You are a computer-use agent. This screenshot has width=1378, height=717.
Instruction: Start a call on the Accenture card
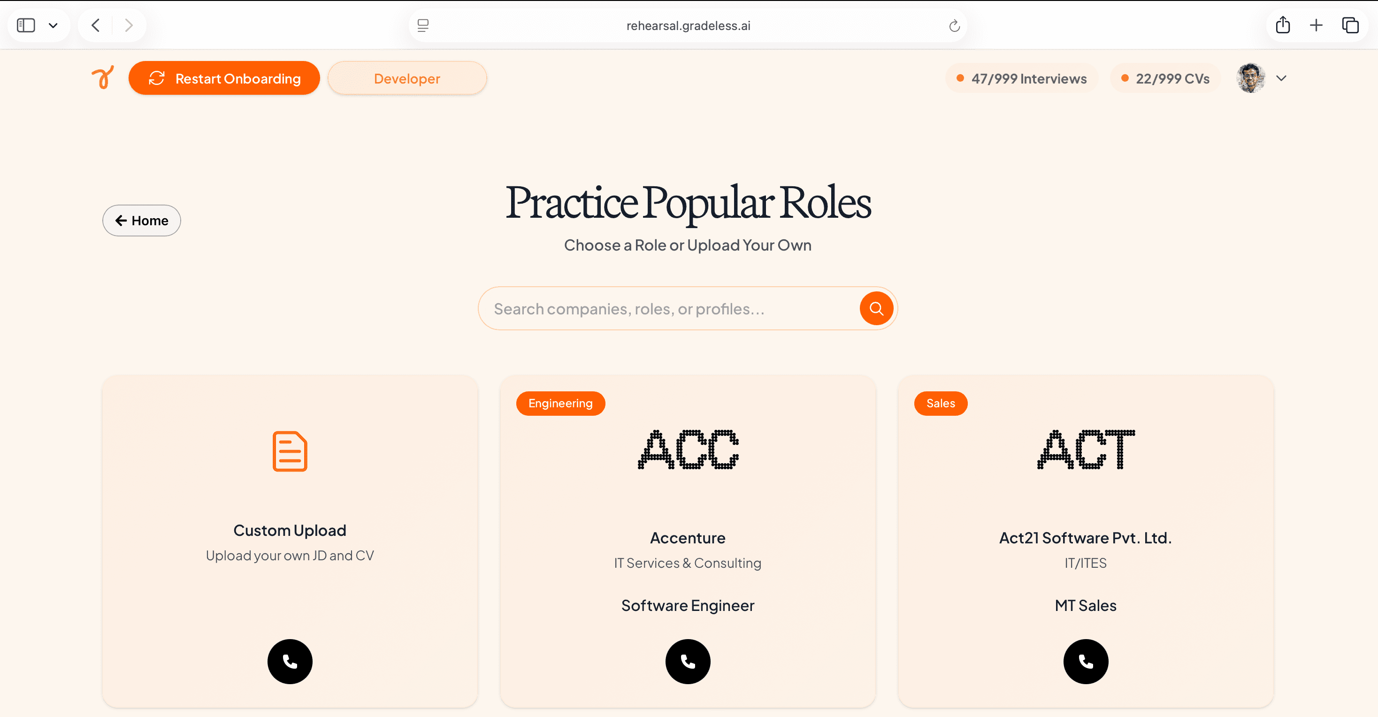pyautogui.click(x=688, y=661)
